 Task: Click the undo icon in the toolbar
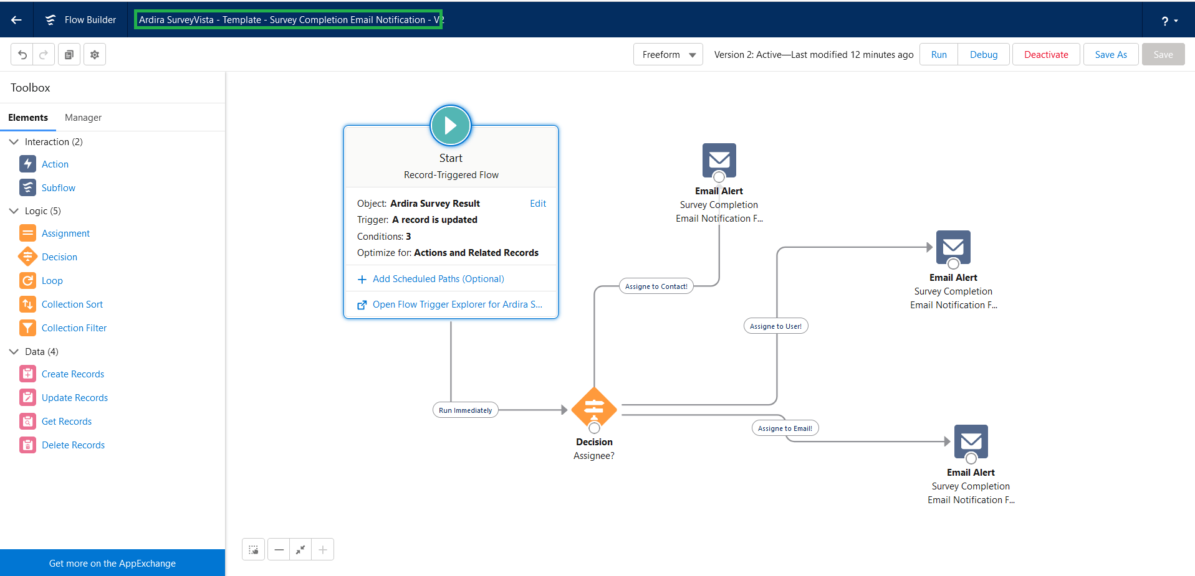(x=22, y=54)
